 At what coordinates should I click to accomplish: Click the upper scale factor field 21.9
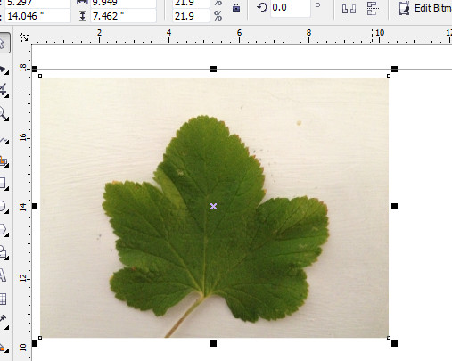pos(191,4)
